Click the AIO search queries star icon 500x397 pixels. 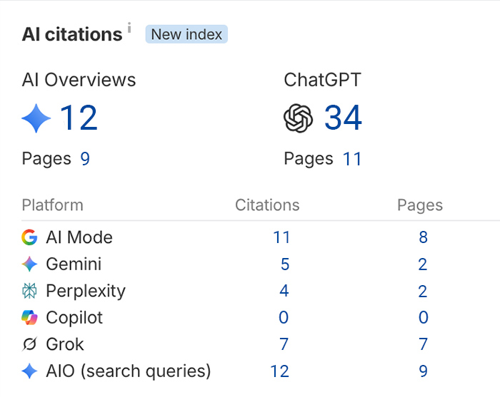(29, 371)
